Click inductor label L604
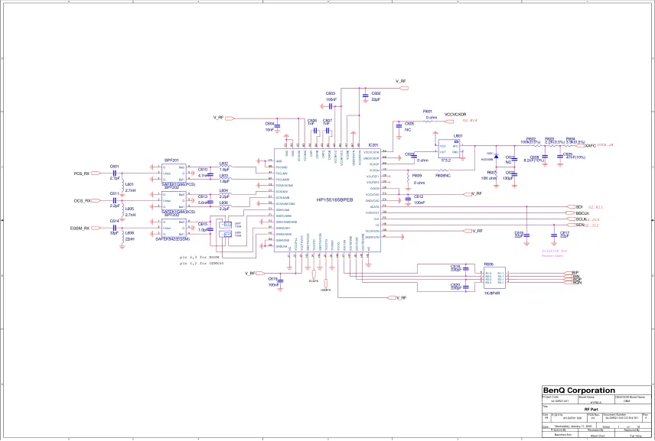 [x=224, y=190]
